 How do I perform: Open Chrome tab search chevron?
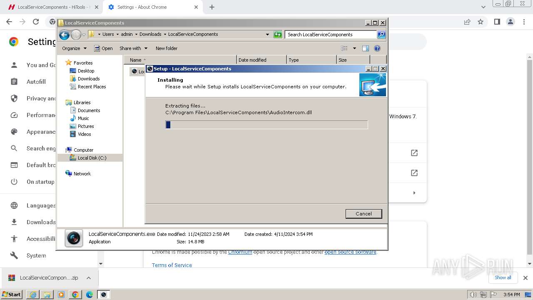coord(483,7)
